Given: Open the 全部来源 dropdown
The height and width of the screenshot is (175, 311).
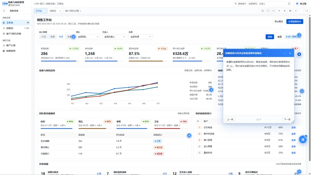Looking at the screenshot, I should pyautogui.click(x=140, y=37).
